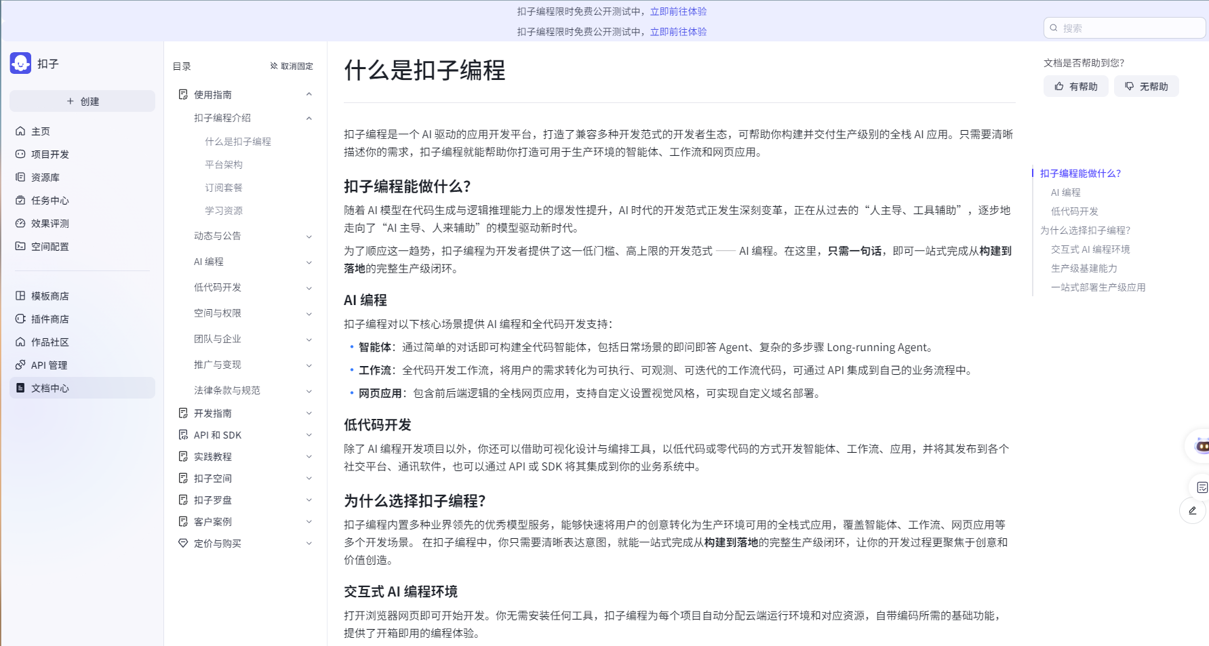Click the 创建 button
This screenshot has height=646, width=1209.
click(x=82, y=101)
